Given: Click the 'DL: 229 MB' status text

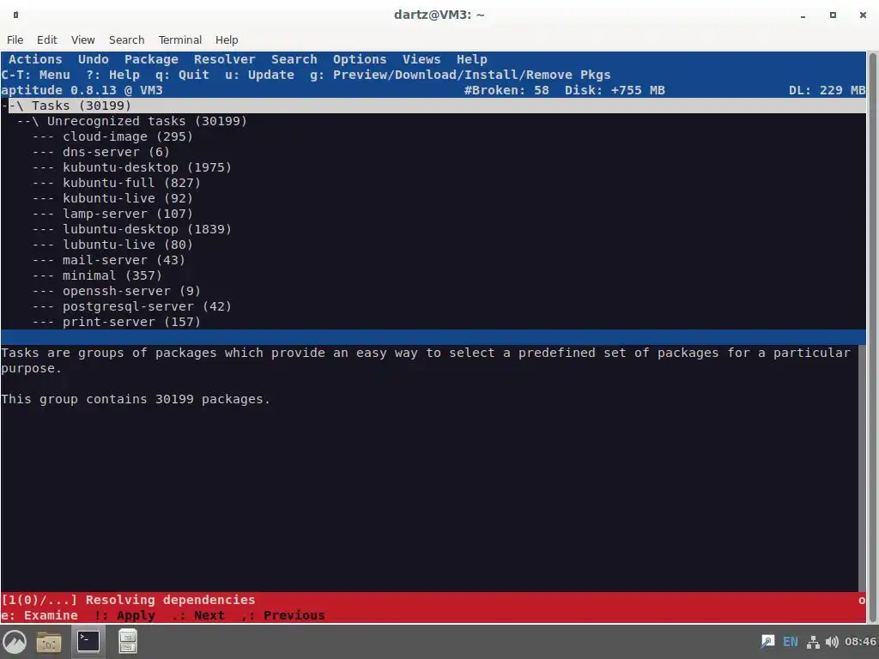Looking at the screenshot, I should [827, 90].
